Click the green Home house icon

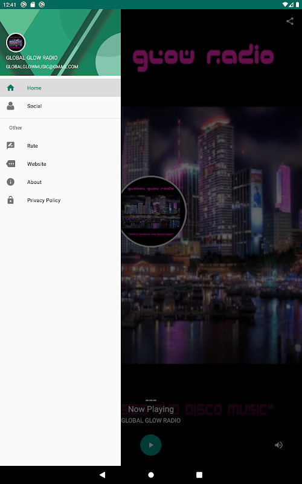10,88
